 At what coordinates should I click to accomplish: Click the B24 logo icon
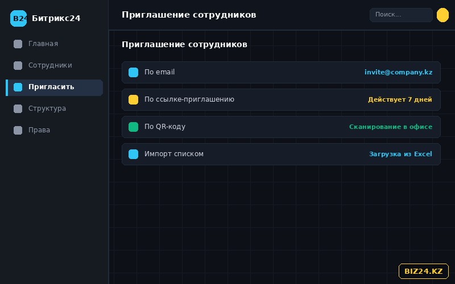[x=18, y=18]
